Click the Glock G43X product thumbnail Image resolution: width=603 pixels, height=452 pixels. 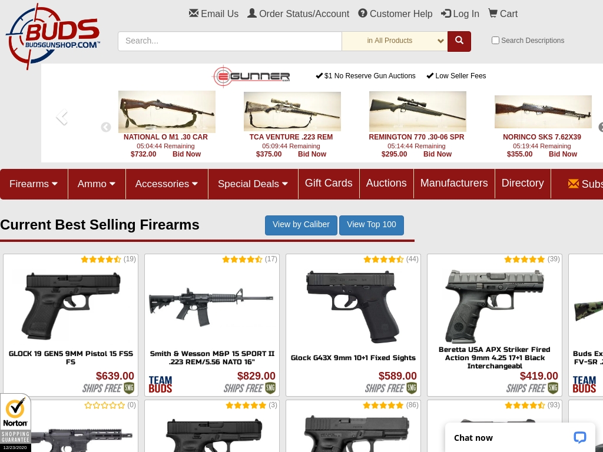353,306
